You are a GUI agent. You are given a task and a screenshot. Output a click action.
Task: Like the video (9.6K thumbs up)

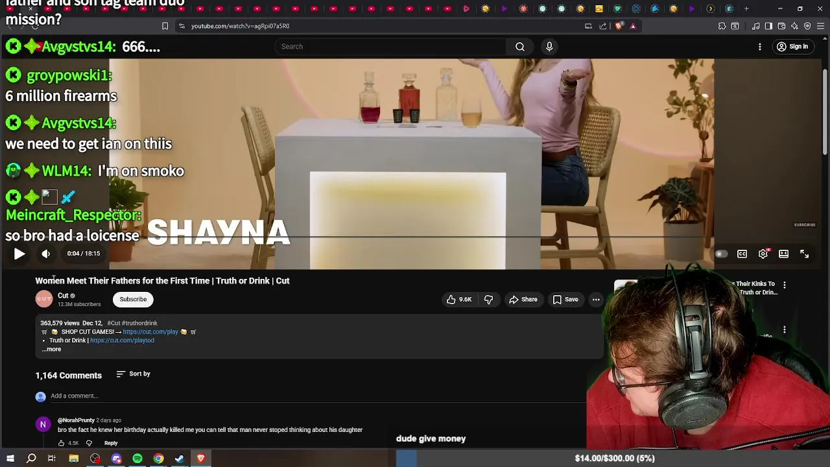tap(458, 300)
